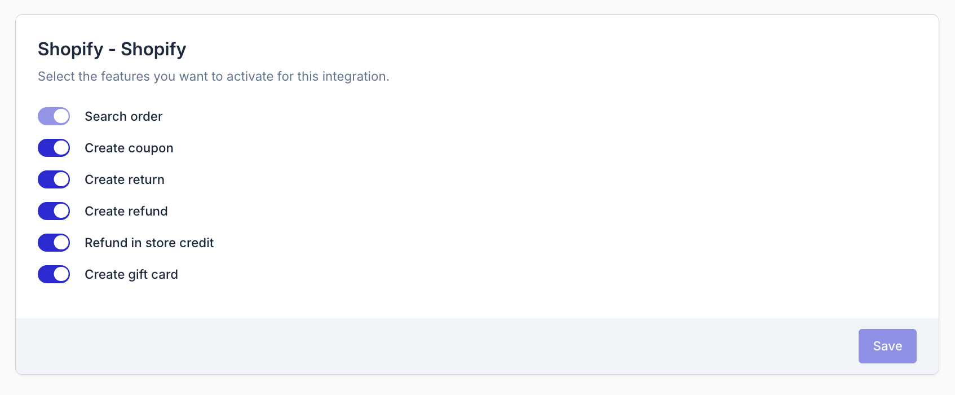Click the Refund in store credit label
The image size is (955, 395).
[x=149, y=243]
